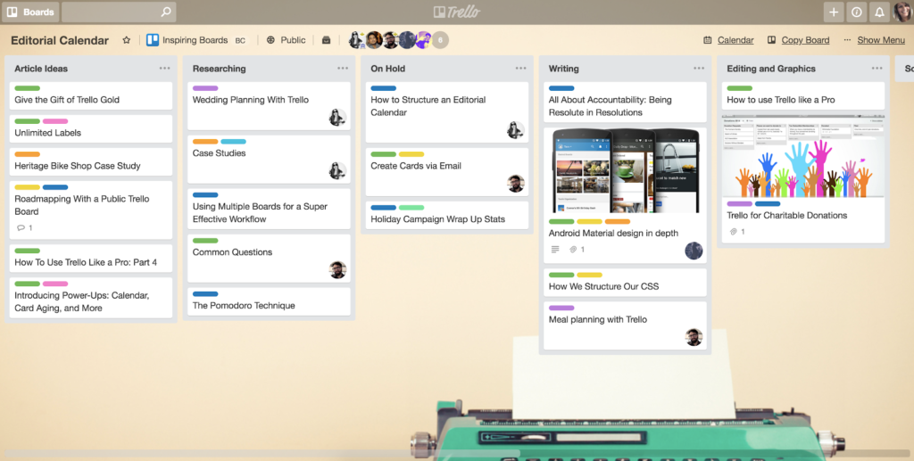Image resolution: width=914 pixels, height=461 pixels.
Task: Open Holiday Campaign Wrap Up Stats card
Action: tap(447, 216)
